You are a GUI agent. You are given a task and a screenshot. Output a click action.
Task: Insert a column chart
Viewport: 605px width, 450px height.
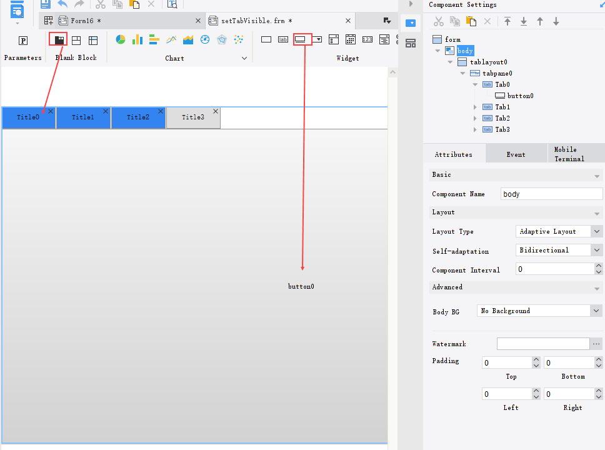(x=137, y=39)
